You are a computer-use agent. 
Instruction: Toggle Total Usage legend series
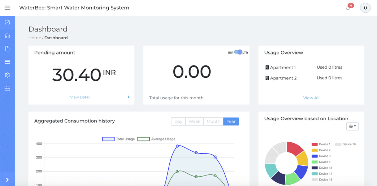pyautogui.click(x=118, y=139)
